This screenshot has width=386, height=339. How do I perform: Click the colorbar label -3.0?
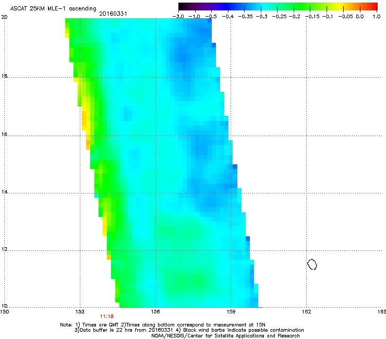(178, 17)
